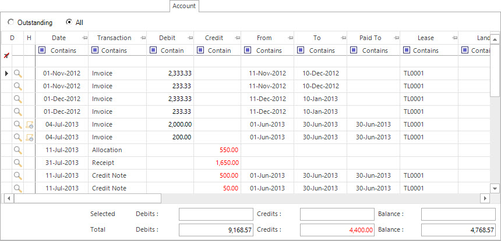Open history icon for 2,000.00 invoice row
501x241 pixels.
pyautogui.click(x=30, y=124)
